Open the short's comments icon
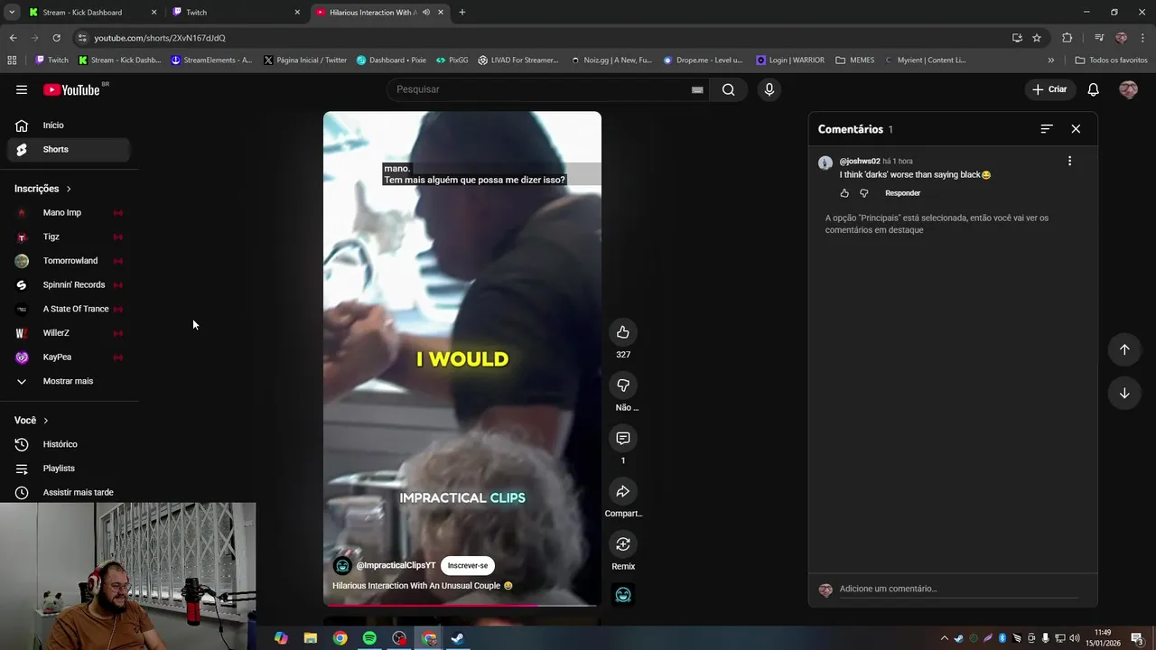1156x650 pixels. click(623, 438)
